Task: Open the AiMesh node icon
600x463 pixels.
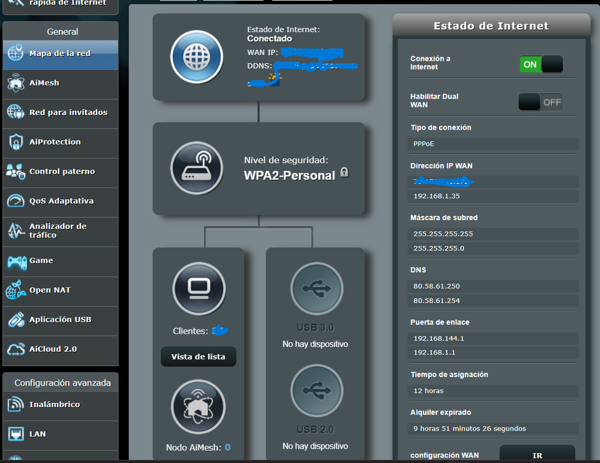Action: (198, 407)
